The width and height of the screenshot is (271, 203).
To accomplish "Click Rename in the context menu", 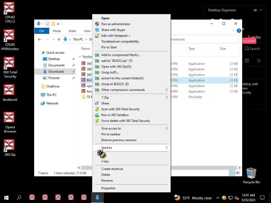I will 131,180.
